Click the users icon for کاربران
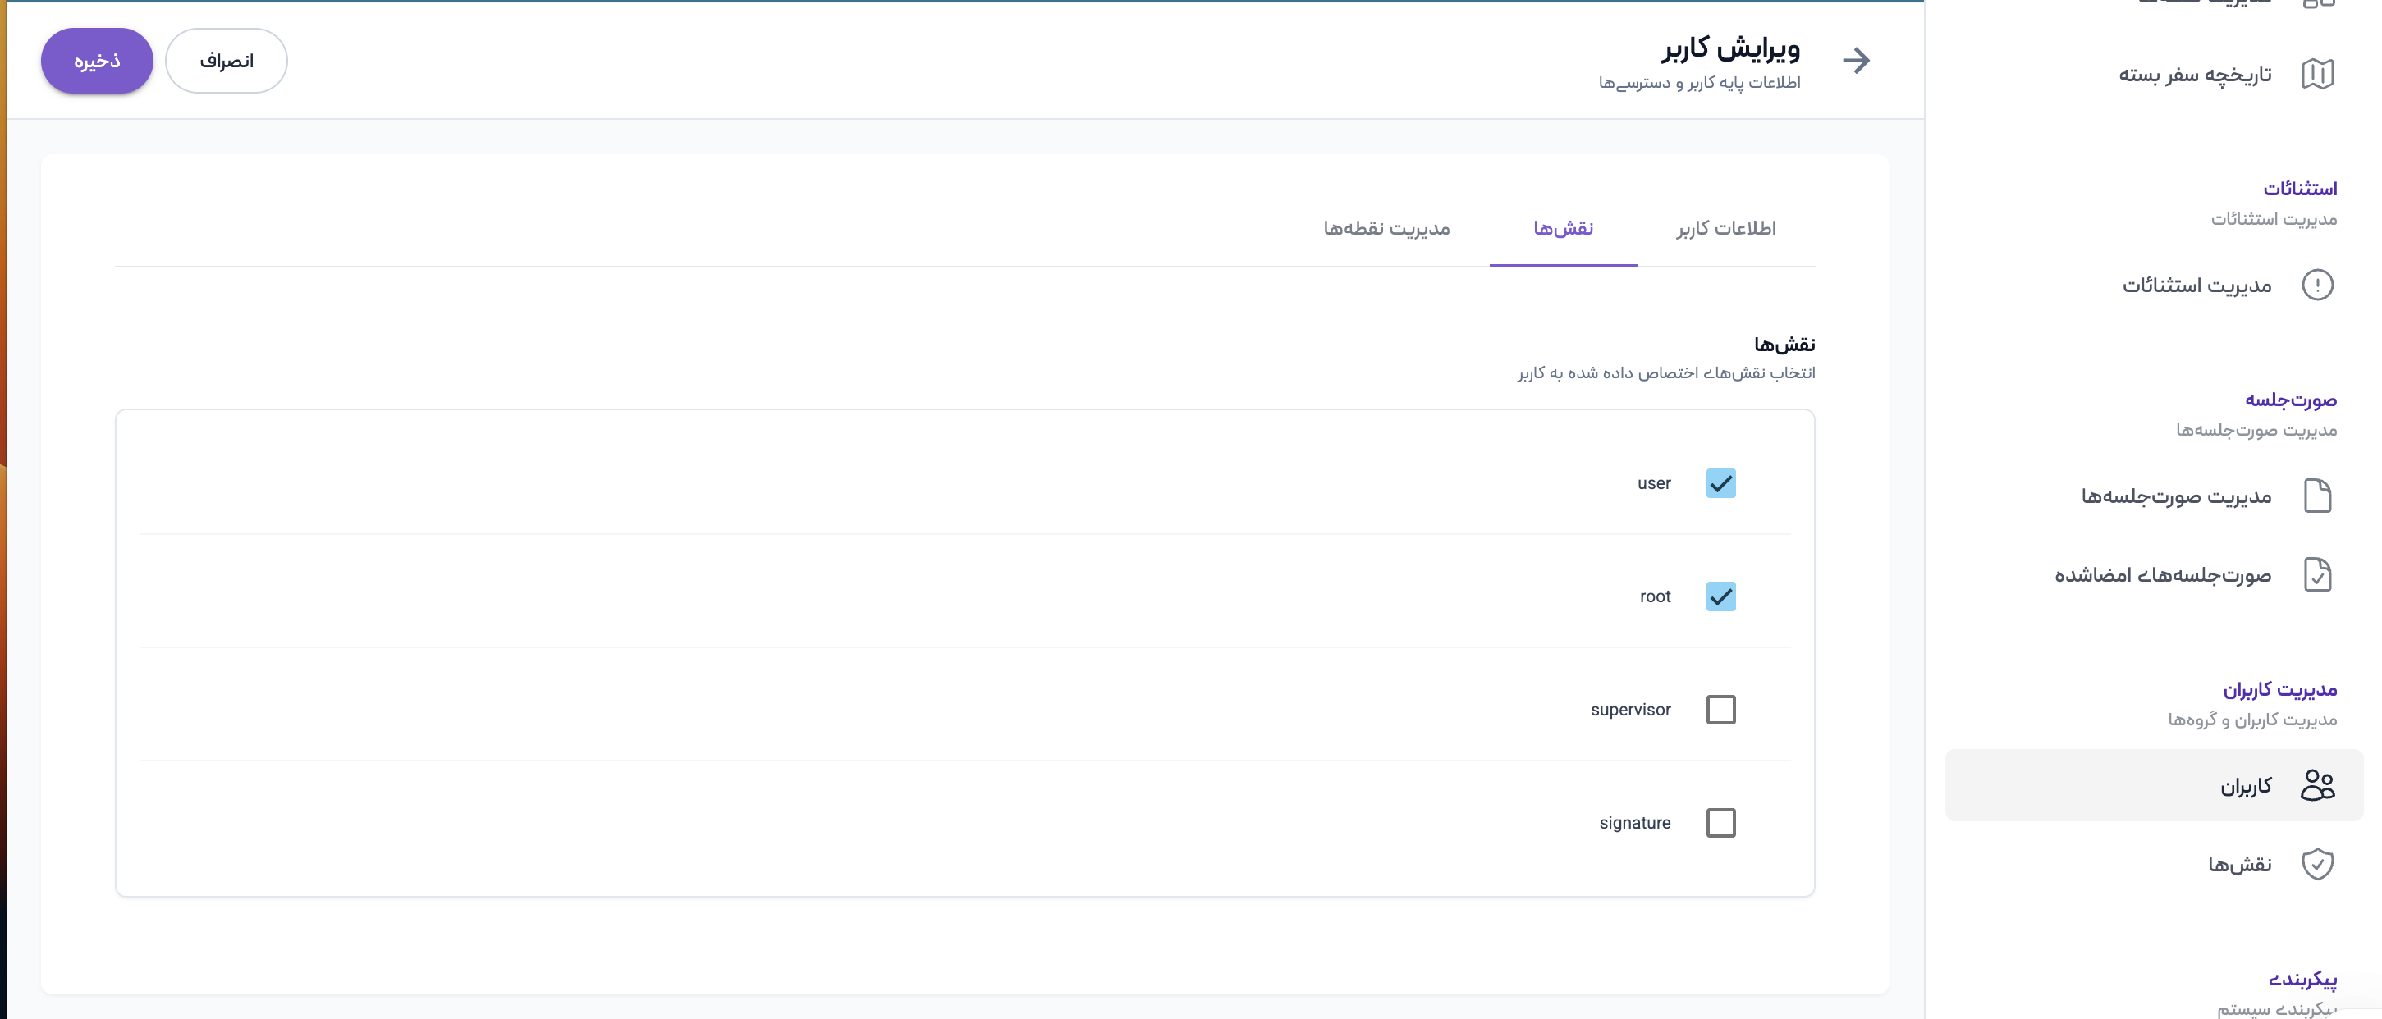 [x=2317, y=785]
